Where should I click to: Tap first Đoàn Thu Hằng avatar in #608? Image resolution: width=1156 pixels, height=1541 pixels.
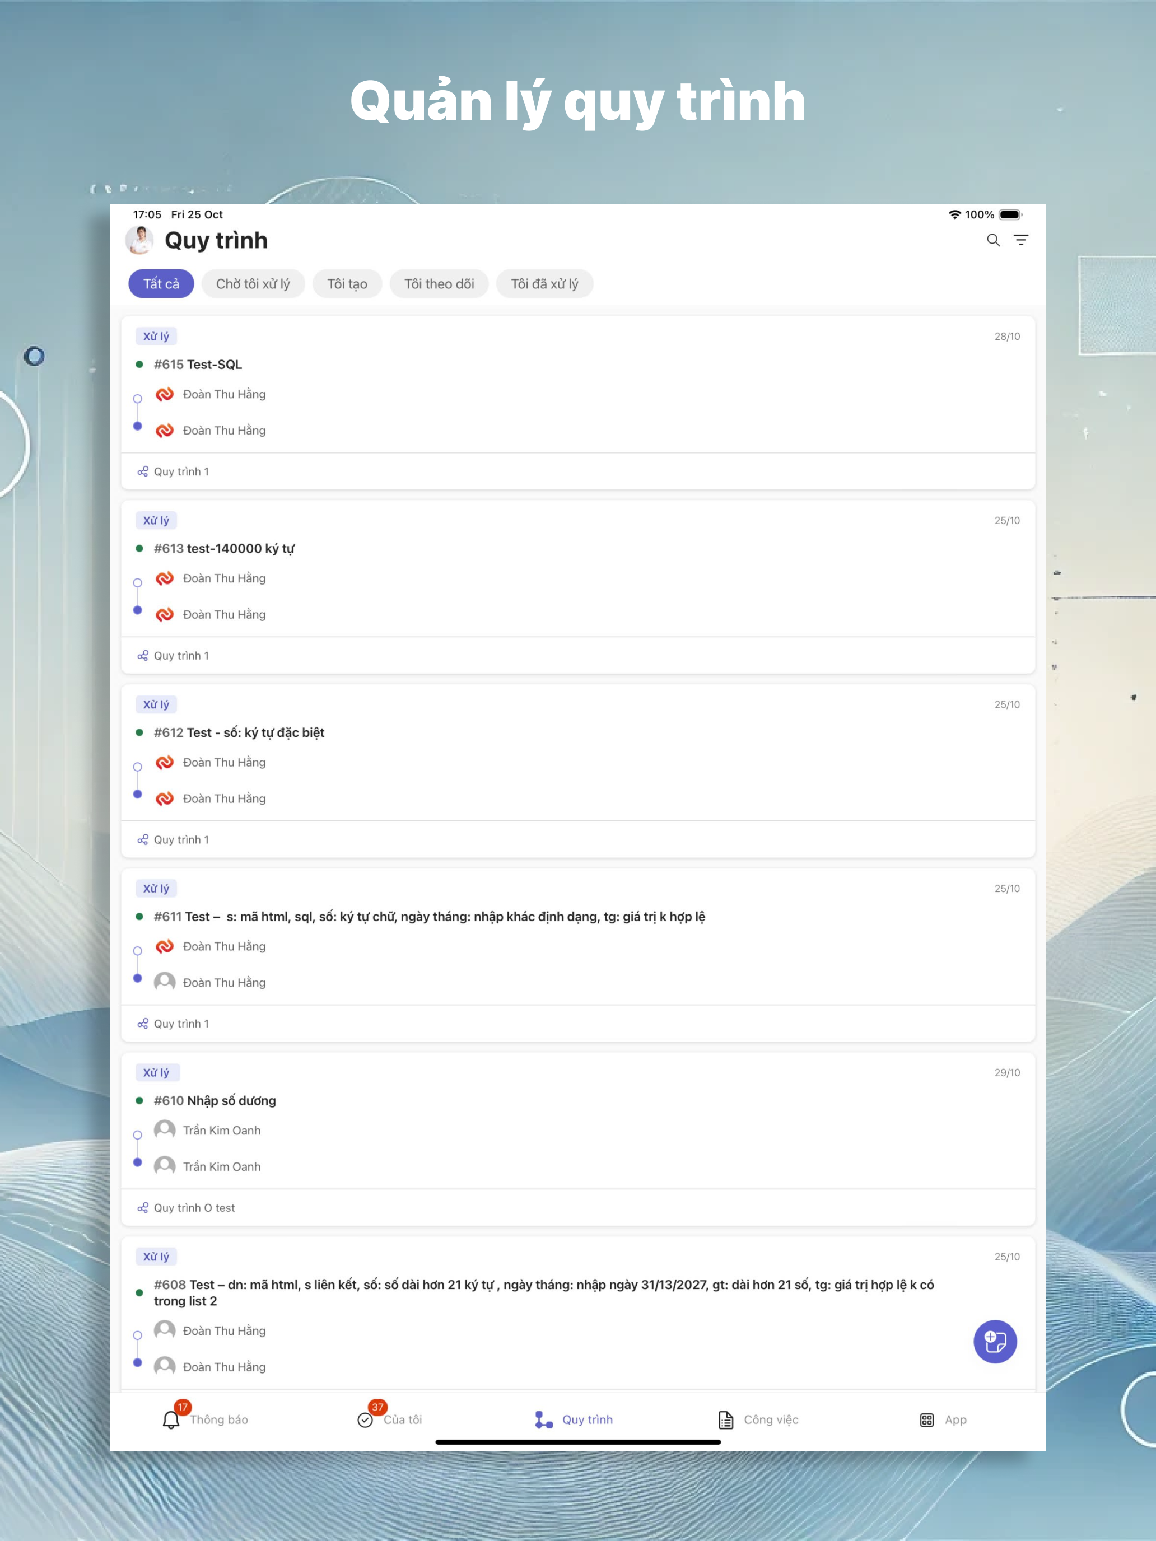tap(165, 1330)
